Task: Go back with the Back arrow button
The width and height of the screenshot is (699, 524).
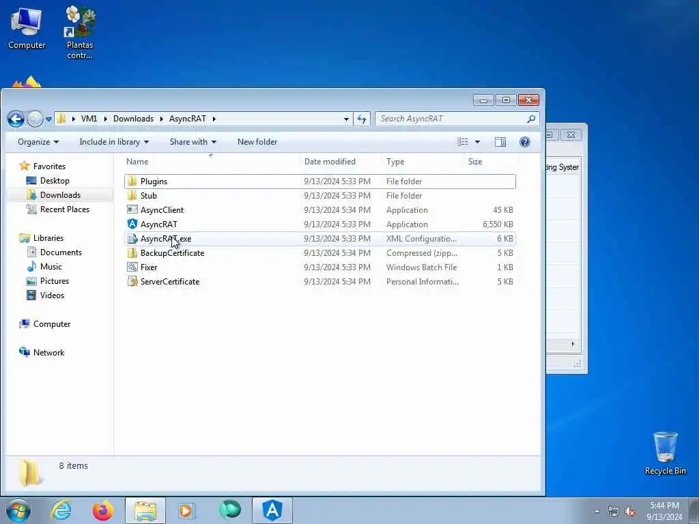Action: point(16,119)
